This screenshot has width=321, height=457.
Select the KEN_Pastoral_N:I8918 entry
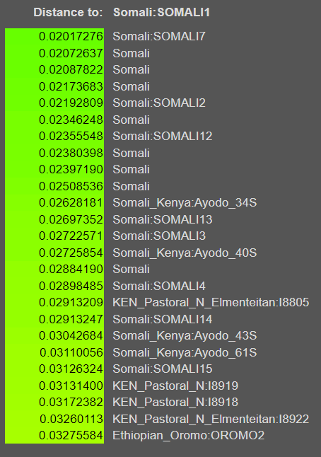175,403
